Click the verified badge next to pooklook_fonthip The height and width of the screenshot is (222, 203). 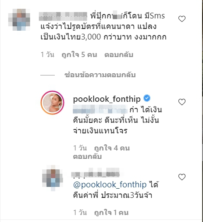click(x=147, y=98)
